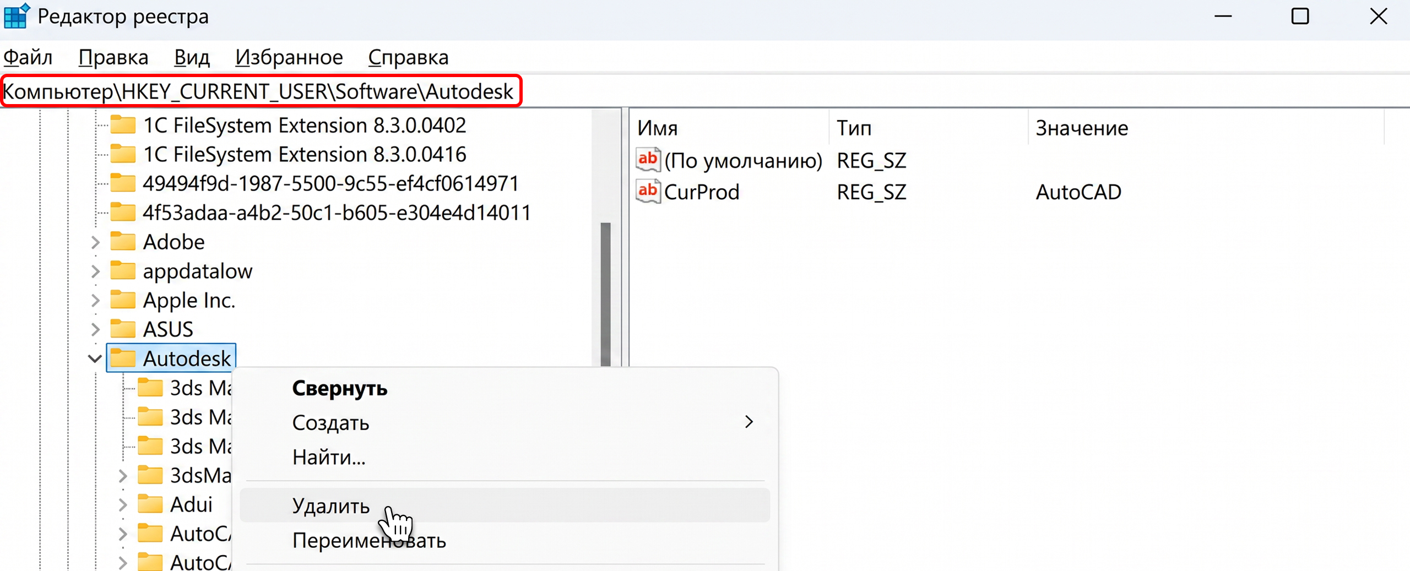
Task: Select the 4f53adaa-a4b2-50c1-b605-e304e4d14011 folder icon
Action: 123,212
